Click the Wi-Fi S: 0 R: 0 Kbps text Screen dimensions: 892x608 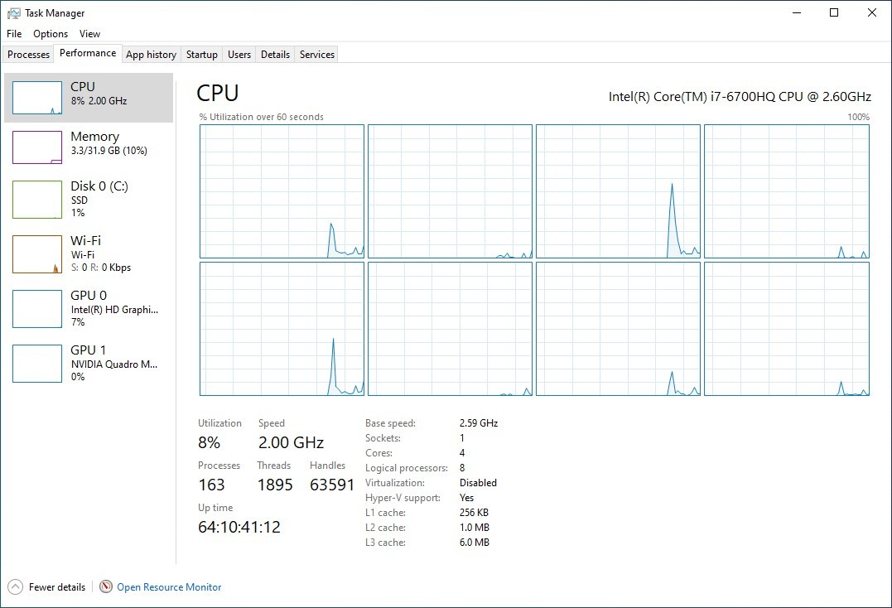tap(101, 268)
